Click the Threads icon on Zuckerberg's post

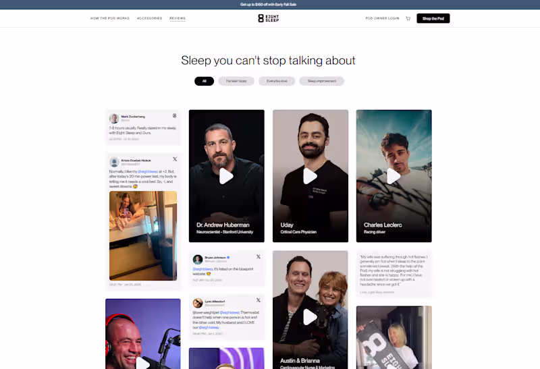(175, 115)
